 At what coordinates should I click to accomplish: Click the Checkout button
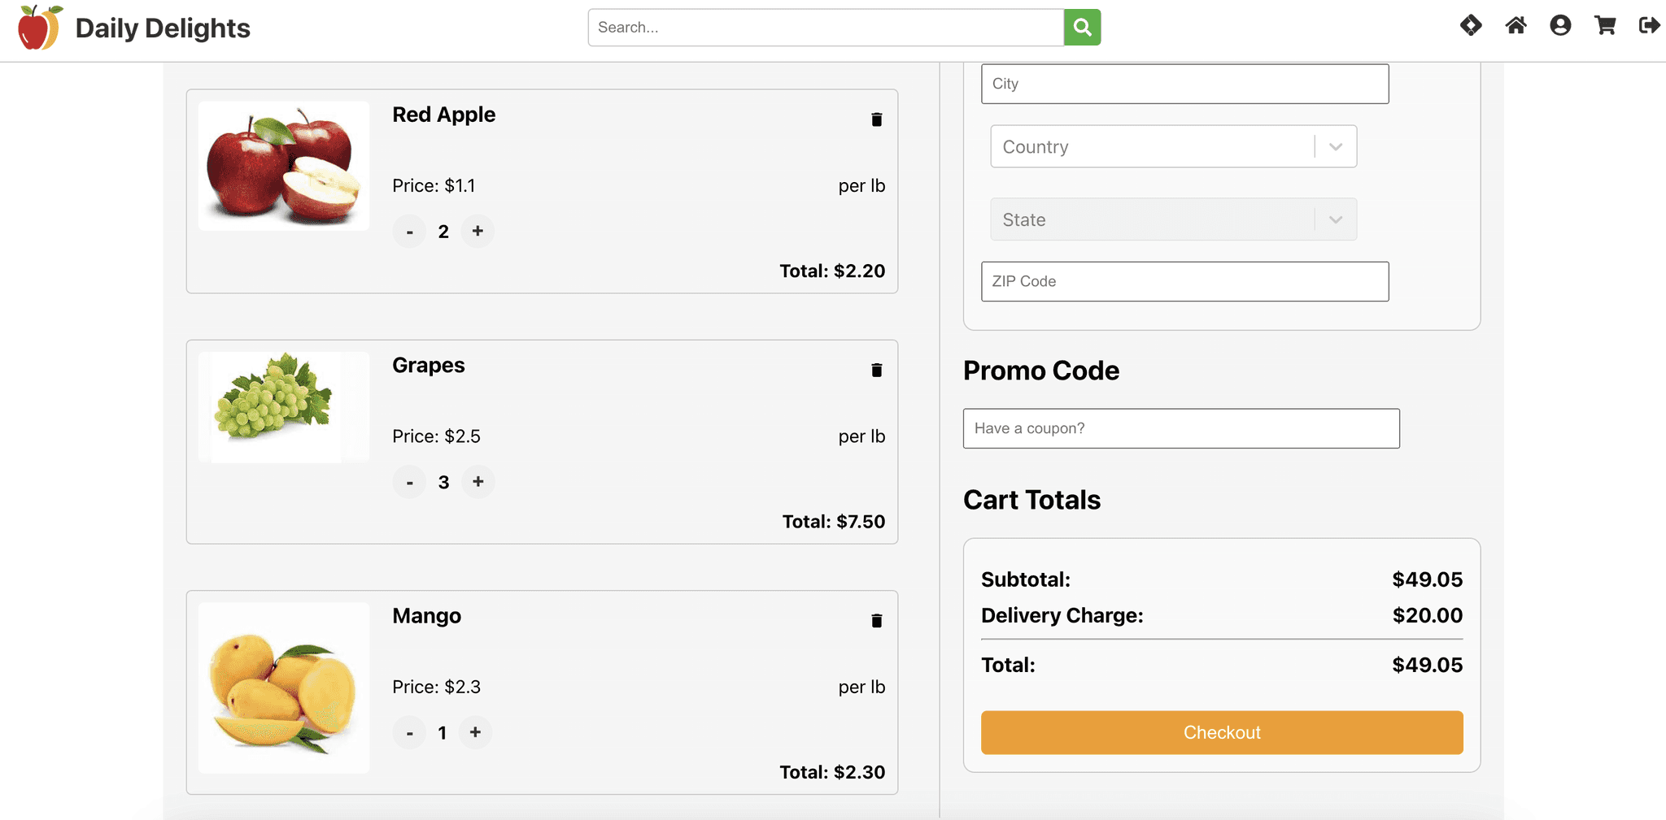pyautogui.click(x=1221, y=733)
